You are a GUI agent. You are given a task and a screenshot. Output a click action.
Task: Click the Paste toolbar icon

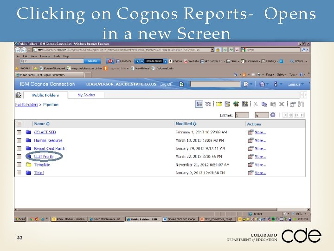point(273,104)
